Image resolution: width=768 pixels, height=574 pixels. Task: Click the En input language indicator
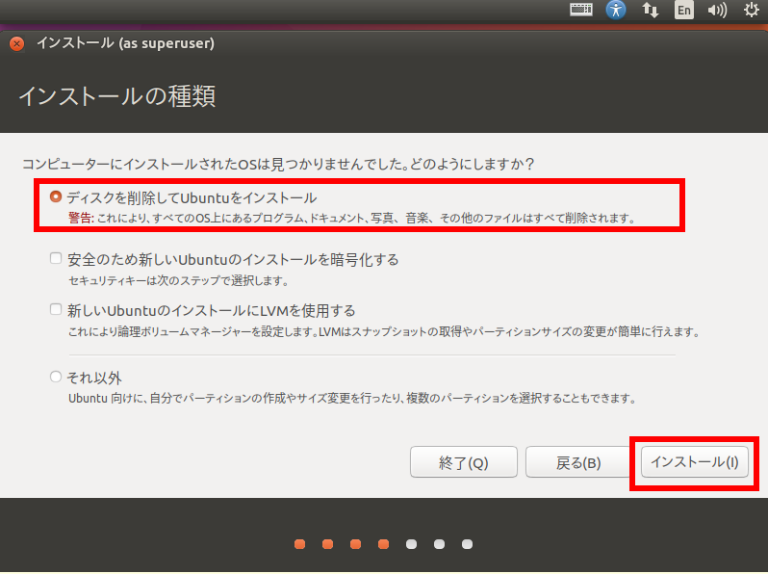click(683, 10)
